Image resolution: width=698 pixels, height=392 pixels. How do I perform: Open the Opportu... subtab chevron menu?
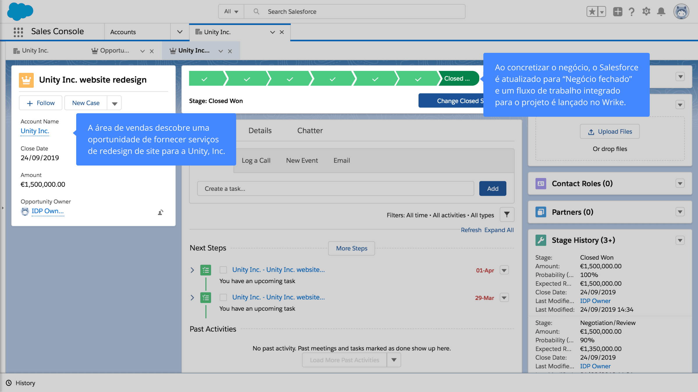click(x=143, y=51)
